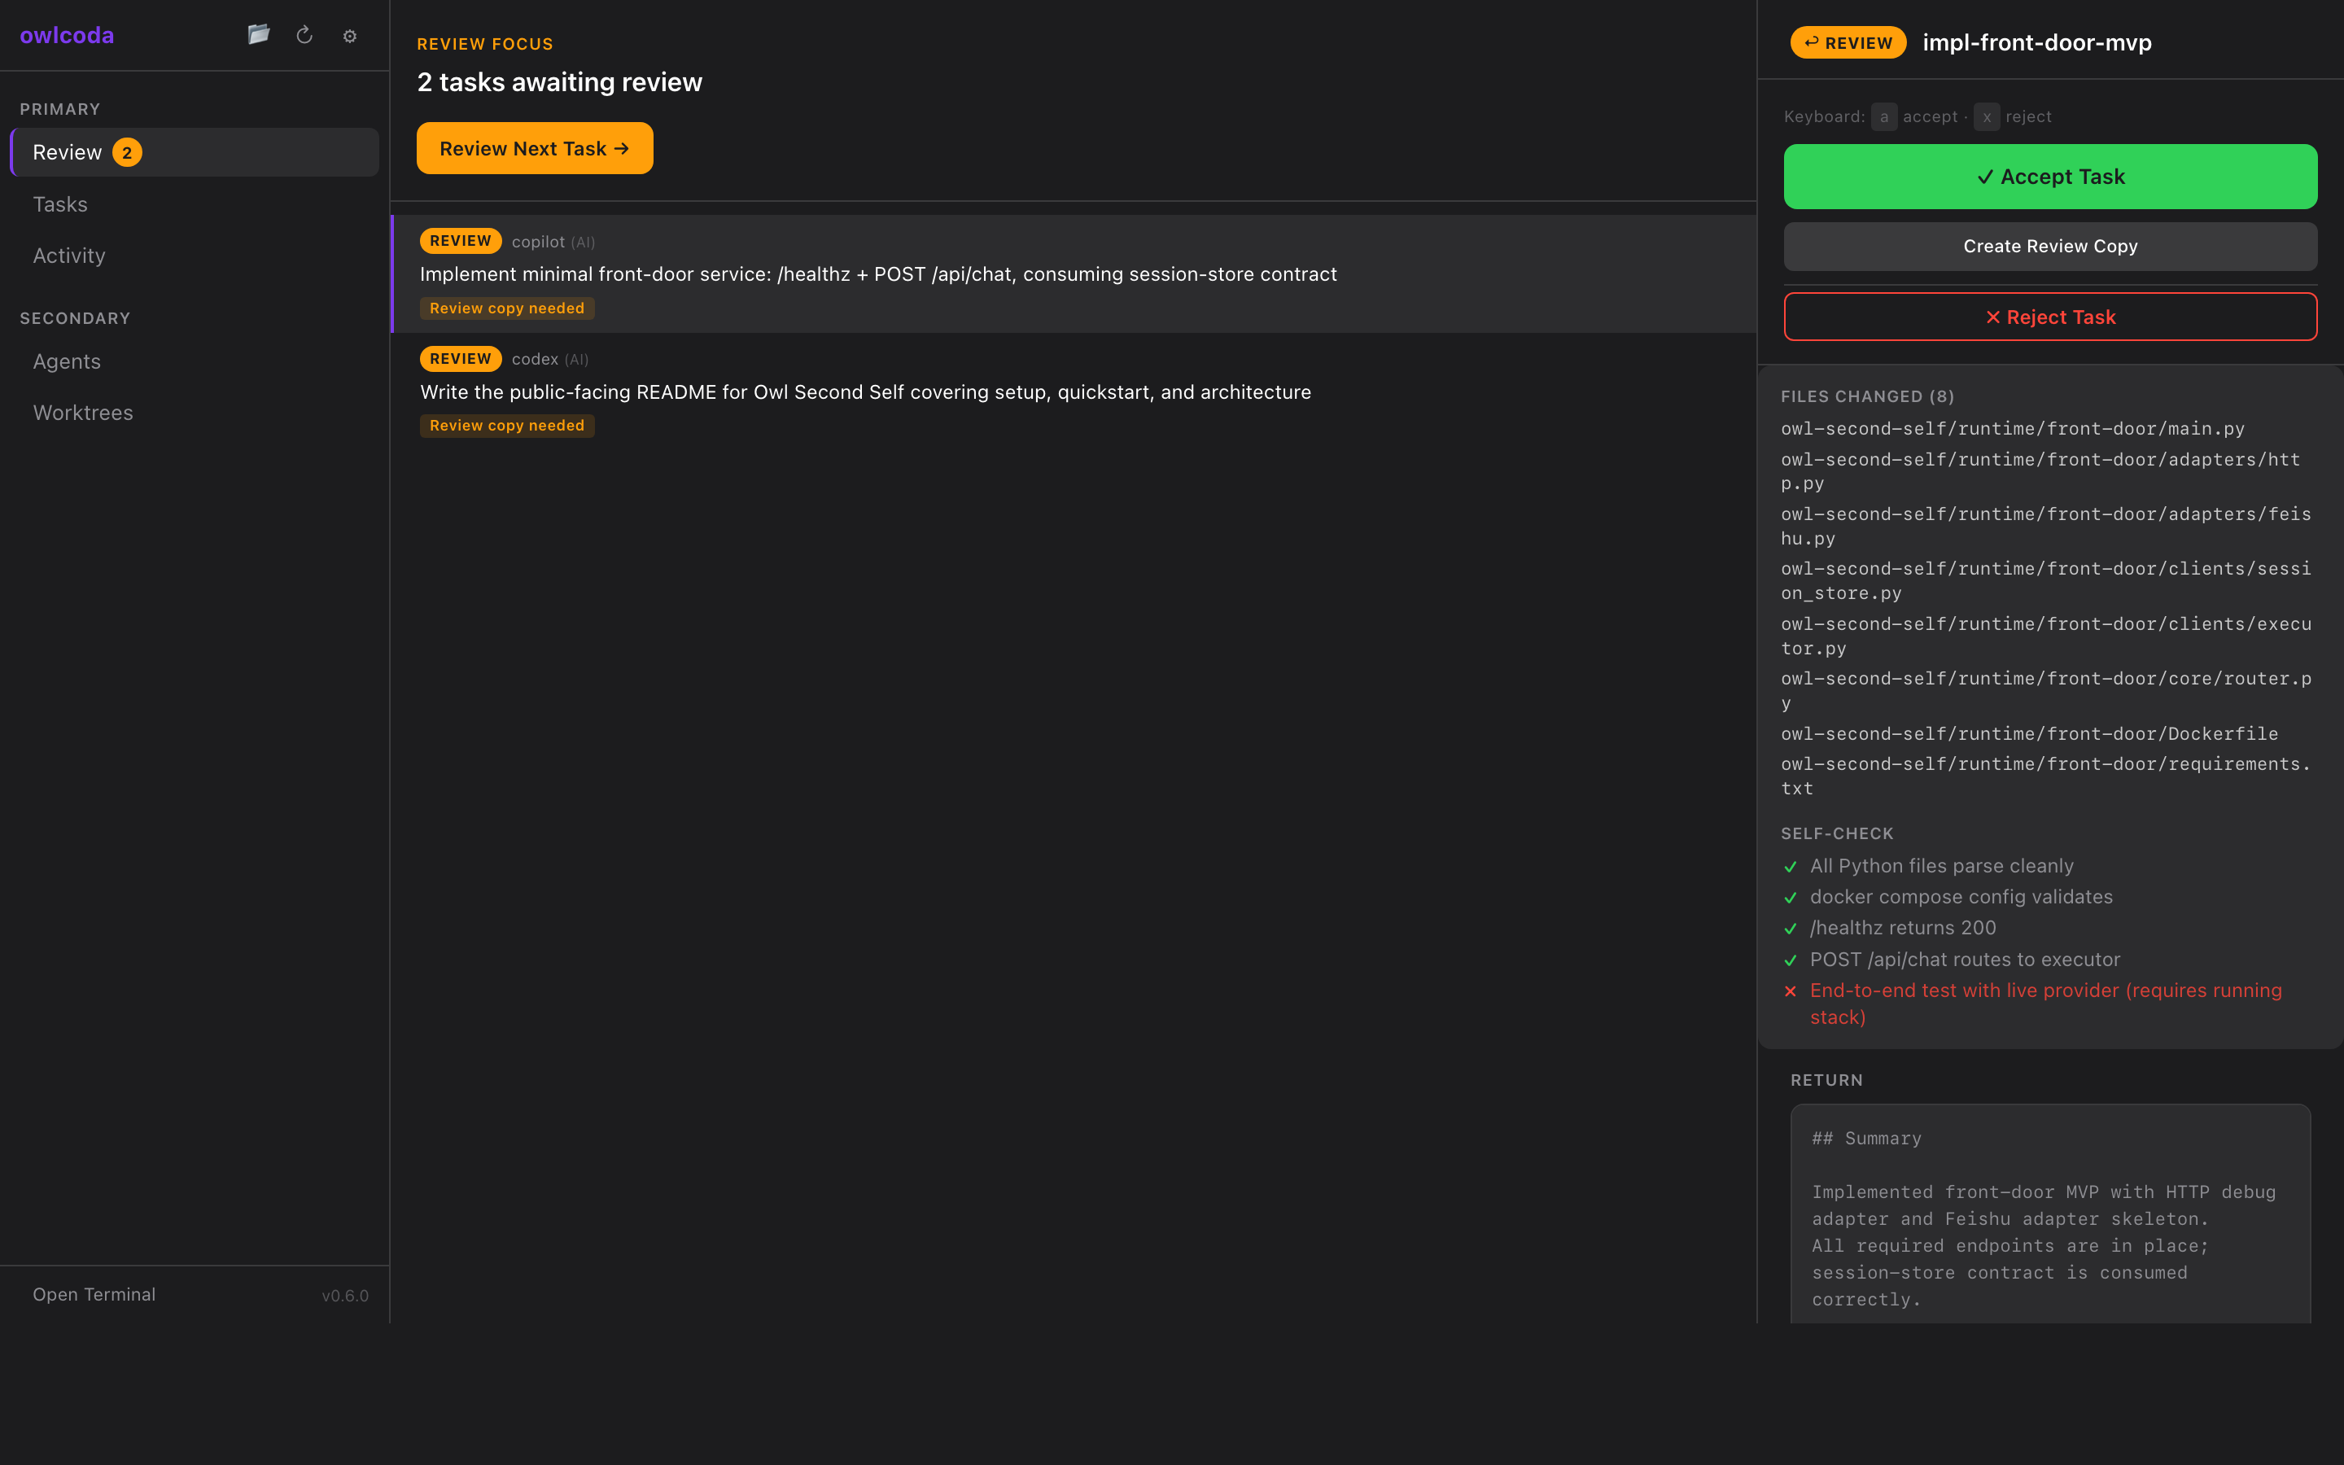Open settings via the gear icon
The height and width of the screenshot is (1465, 2344).
pos(350,36)
